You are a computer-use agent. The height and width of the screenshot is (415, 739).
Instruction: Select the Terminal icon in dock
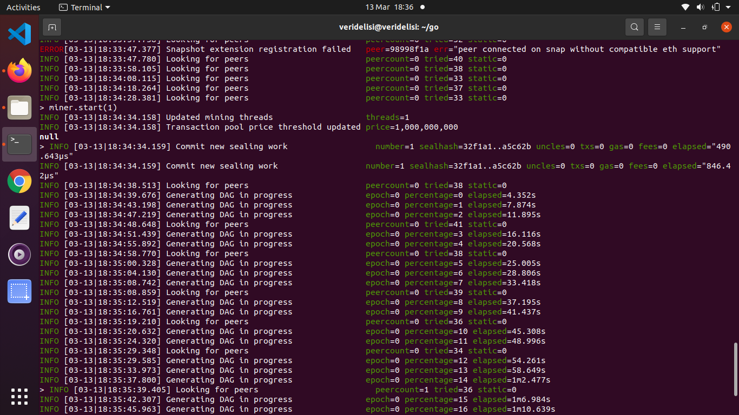19,144
